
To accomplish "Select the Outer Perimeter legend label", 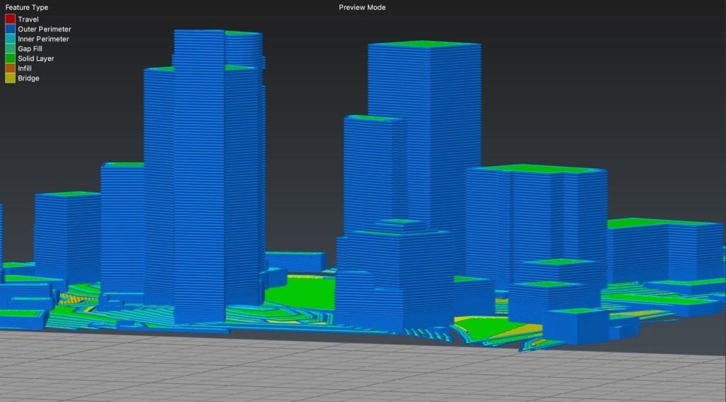I will click(44, 29).
